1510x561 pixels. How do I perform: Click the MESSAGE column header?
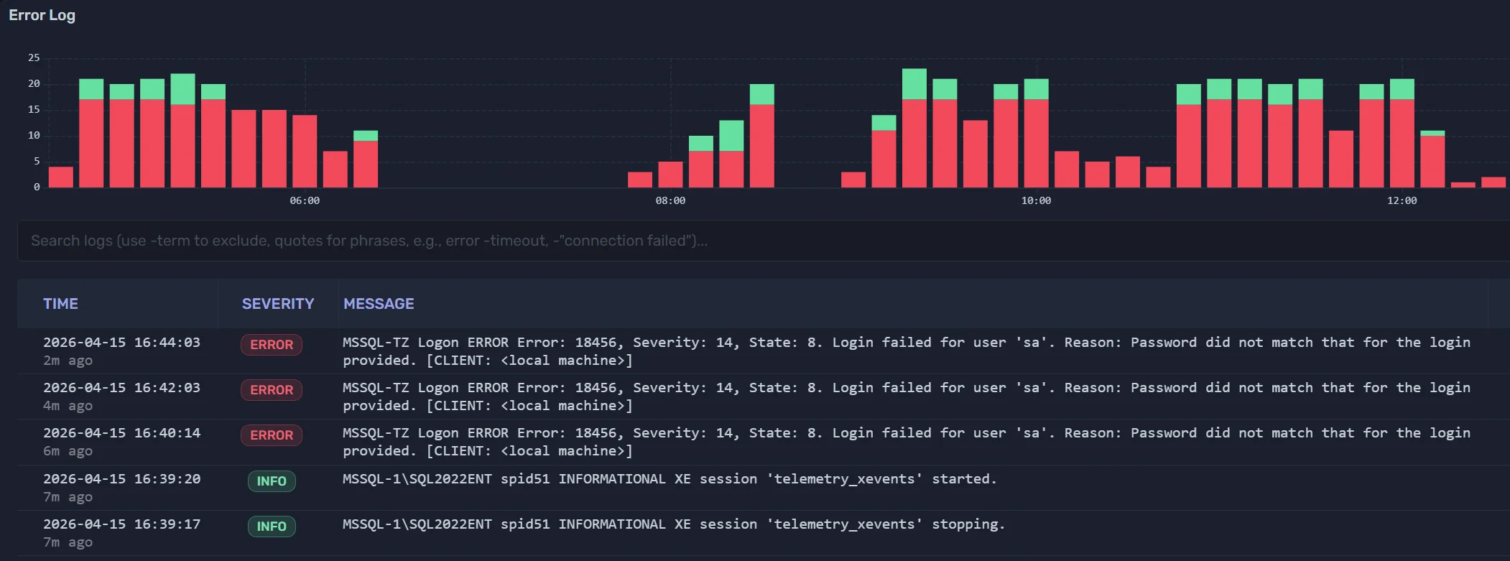pyautogui.click(x=379, y=304)
